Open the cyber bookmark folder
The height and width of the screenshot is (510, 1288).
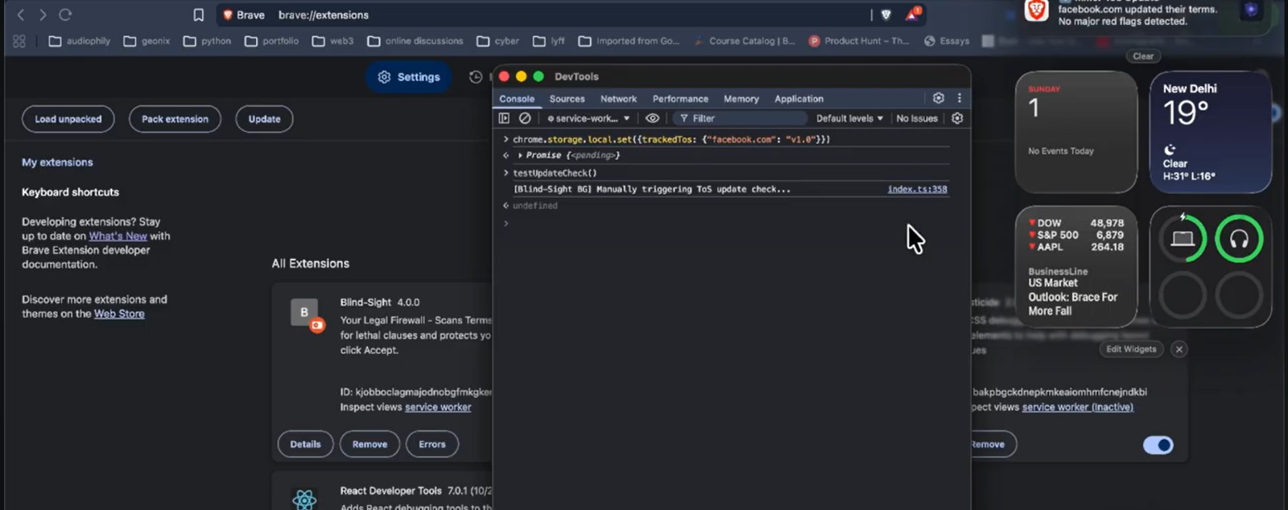click(x=497, y=41)
